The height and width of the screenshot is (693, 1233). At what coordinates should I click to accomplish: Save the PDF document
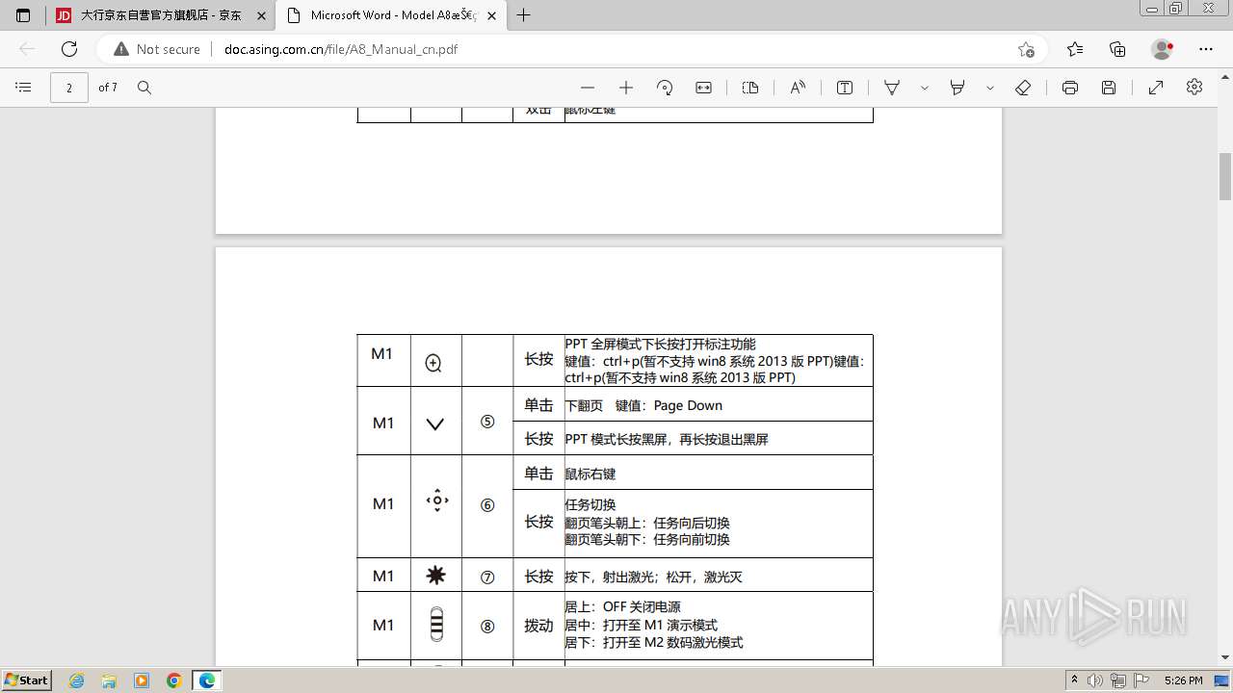(1109, 88)
